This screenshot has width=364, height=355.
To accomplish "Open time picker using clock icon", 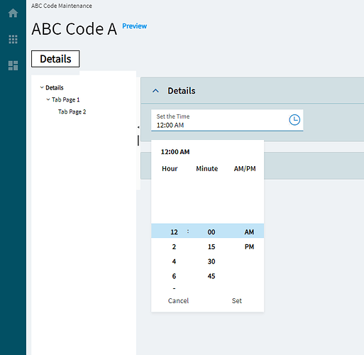I will (294, 120).
